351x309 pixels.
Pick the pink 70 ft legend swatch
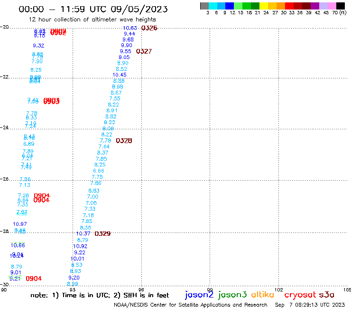pyautogui.click(x=332, y=6)
